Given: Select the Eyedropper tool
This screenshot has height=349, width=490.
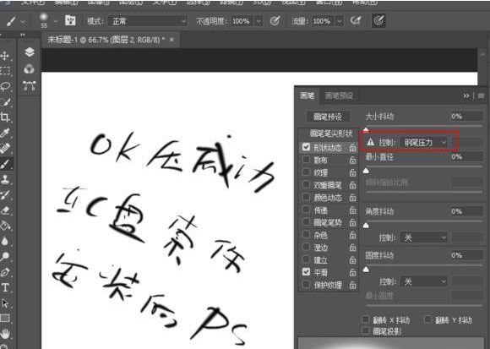Looking at the screenshot, I should pos(5,134).
